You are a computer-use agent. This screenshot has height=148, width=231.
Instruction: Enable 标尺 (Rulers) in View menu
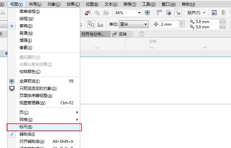pos(26,127)
